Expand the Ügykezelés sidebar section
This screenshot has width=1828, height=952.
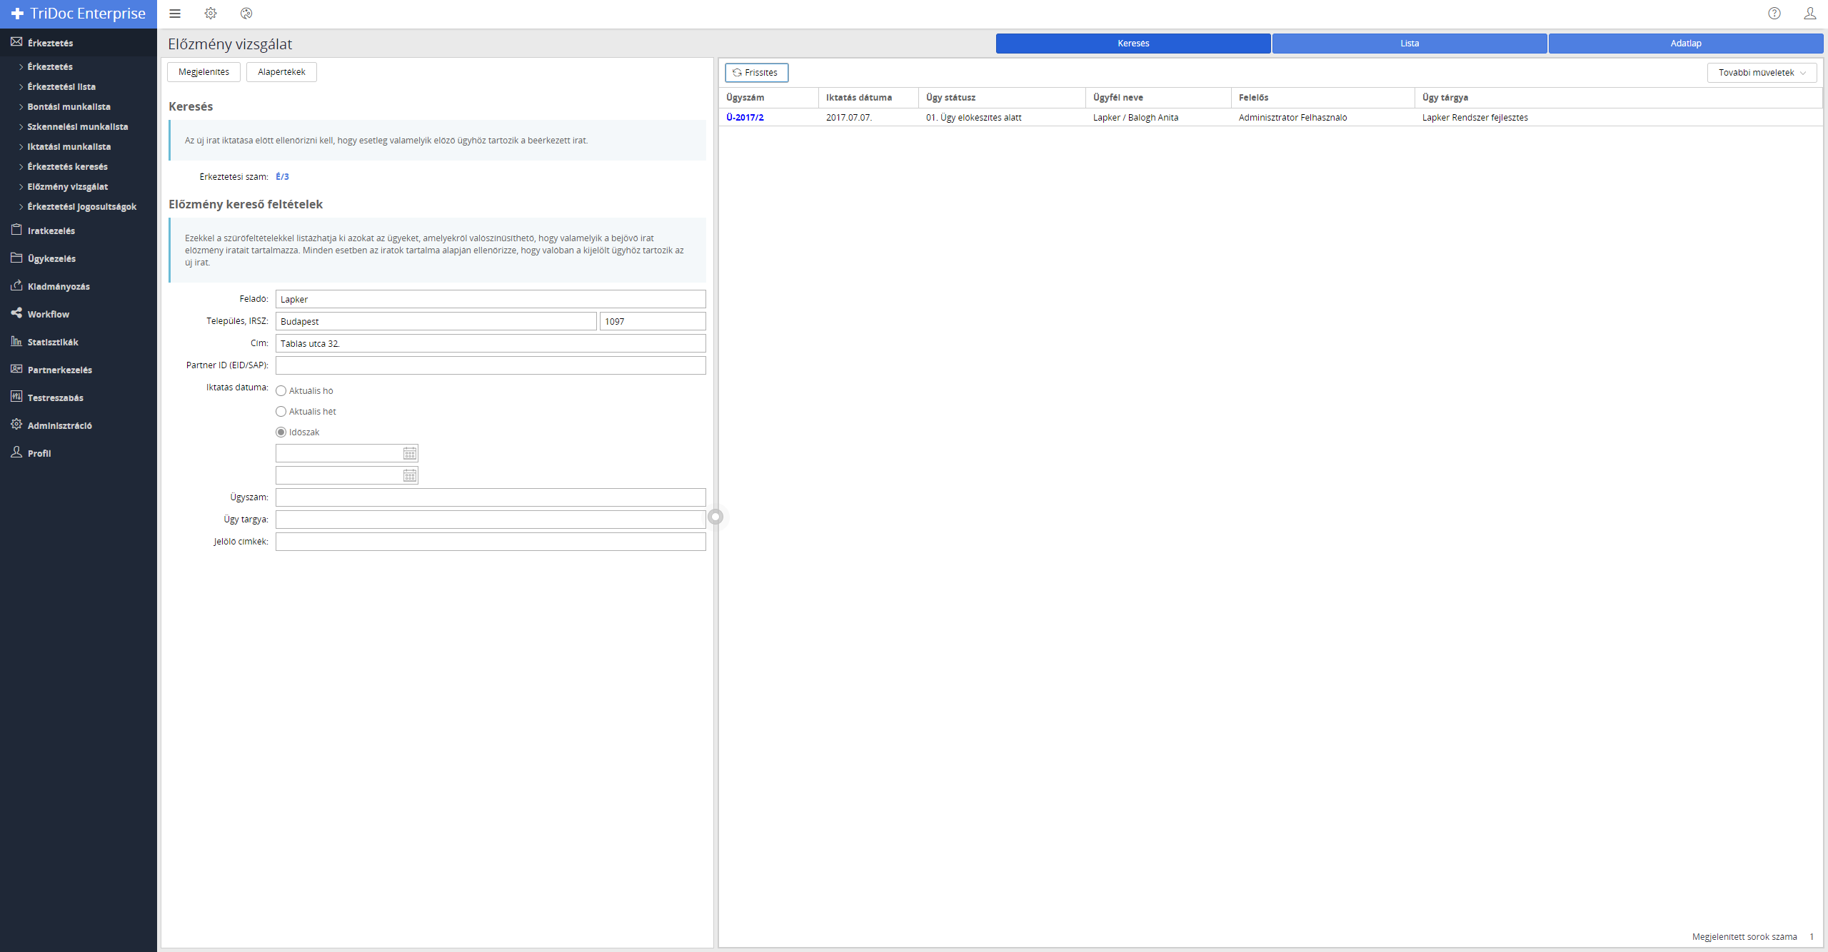(51, 258)
